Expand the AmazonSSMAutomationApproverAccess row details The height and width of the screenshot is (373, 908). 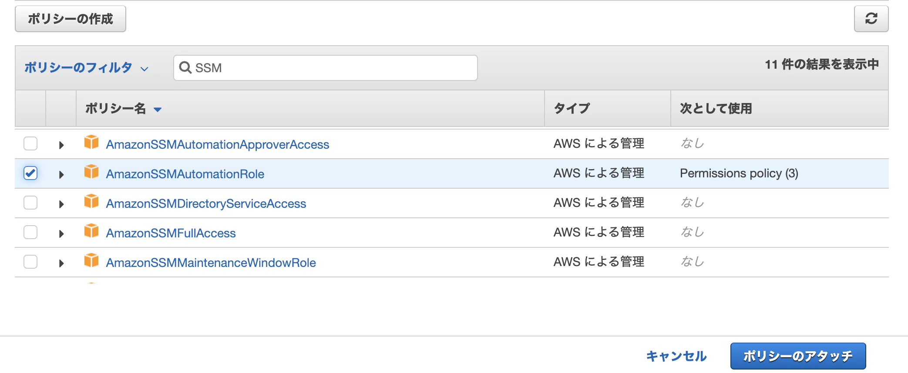point(61,145)
